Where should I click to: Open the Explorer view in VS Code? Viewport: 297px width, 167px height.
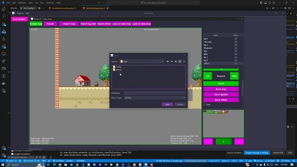[4, 9]
